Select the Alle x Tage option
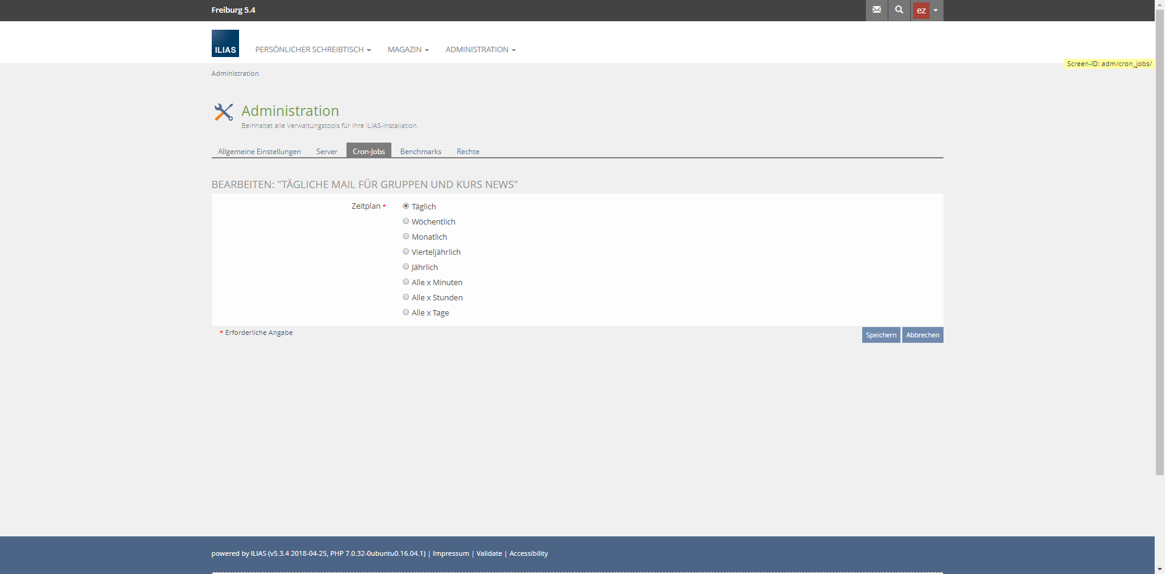1165x574 pixels. (x=406, y=312)
